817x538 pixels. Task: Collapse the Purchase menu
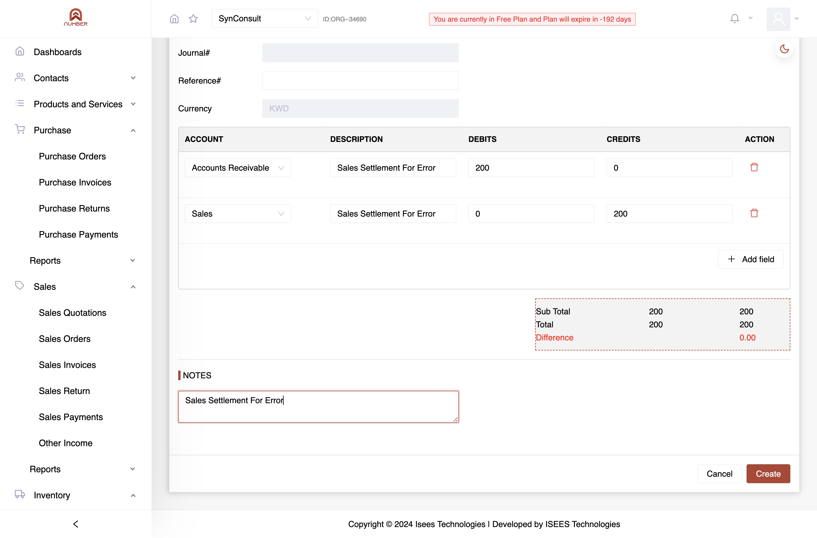[x=75, y=130]
